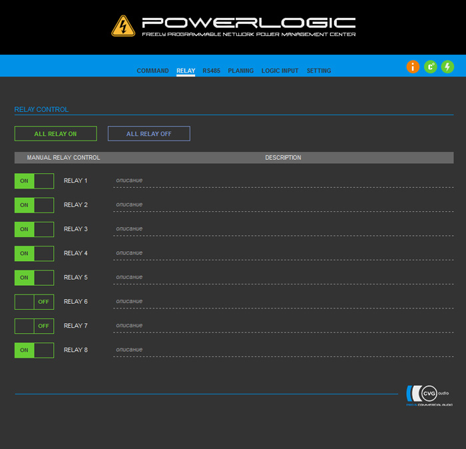Open the SETTING tab

tap(319, 71)
